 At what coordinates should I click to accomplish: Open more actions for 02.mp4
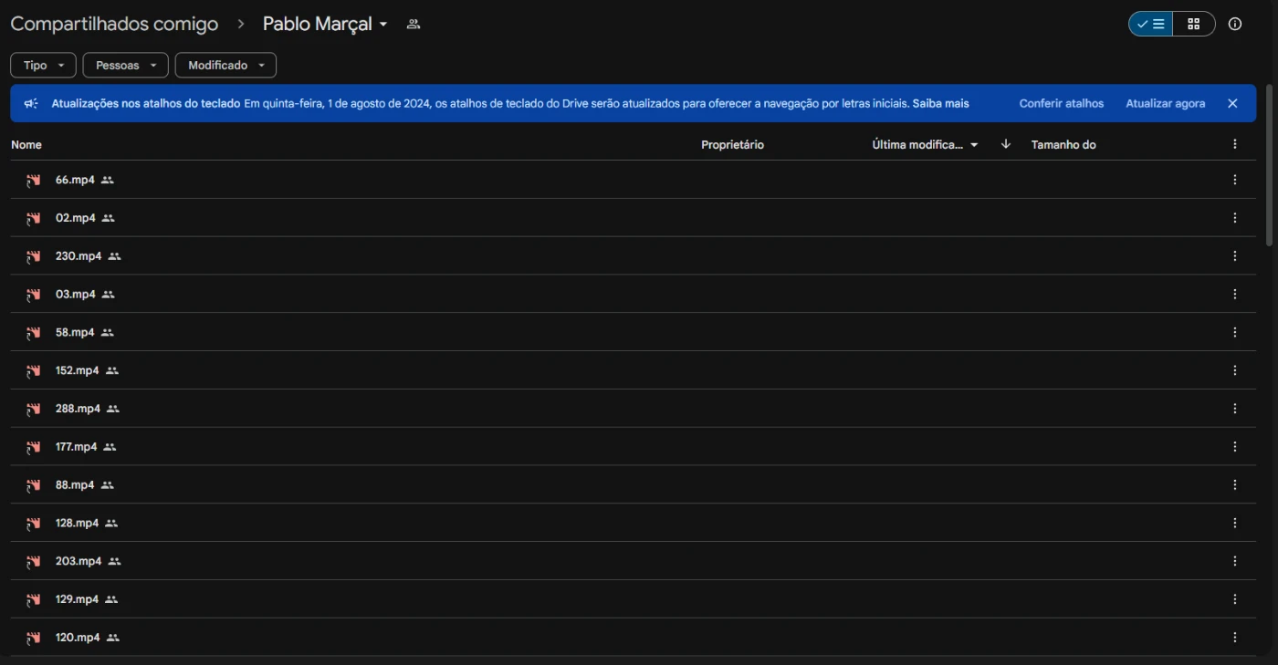tap(1234, 218)
